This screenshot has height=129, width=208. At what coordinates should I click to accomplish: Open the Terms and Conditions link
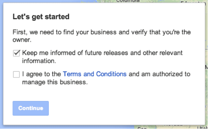click(x=95, y=74)
